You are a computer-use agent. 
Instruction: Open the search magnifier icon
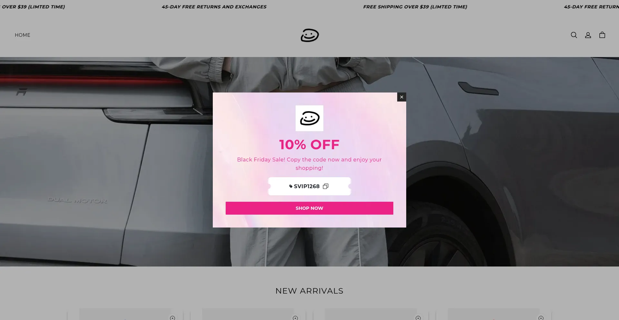point(574,35)
